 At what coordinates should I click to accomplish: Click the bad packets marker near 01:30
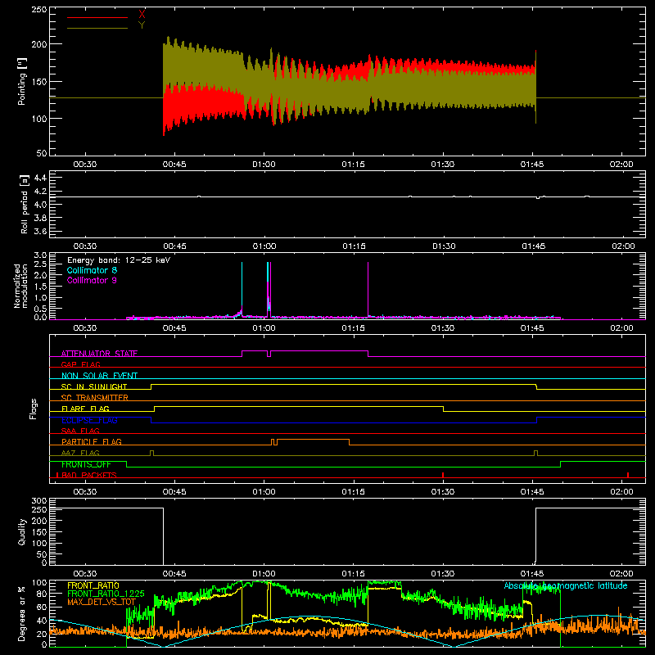tap(443, 475)
